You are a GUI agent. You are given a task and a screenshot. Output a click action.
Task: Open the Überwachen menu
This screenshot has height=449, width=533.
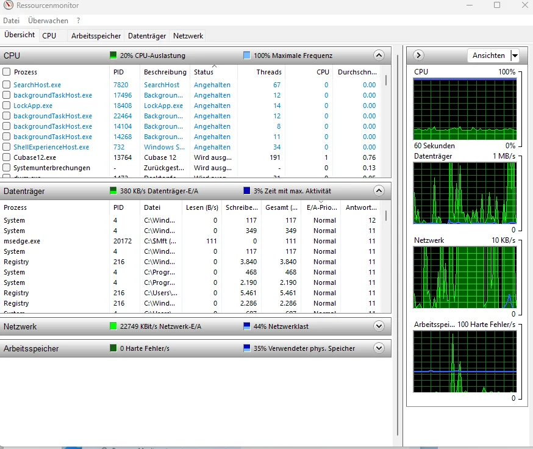48,21
